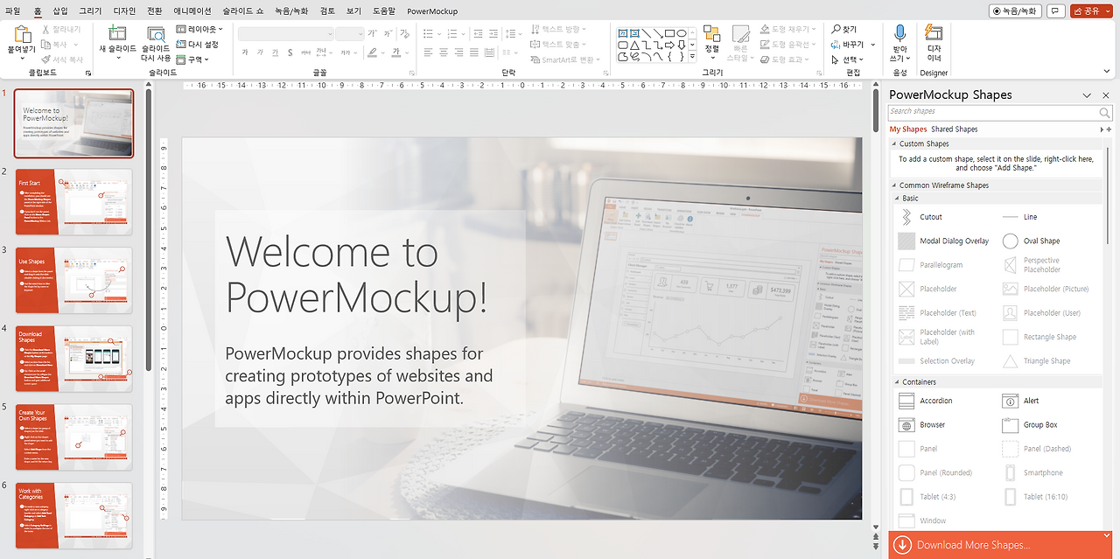The width and height of the screenshot is (1120, 559).
Task: Switch to the Shared Shapes tab
Action: (955, 129)
